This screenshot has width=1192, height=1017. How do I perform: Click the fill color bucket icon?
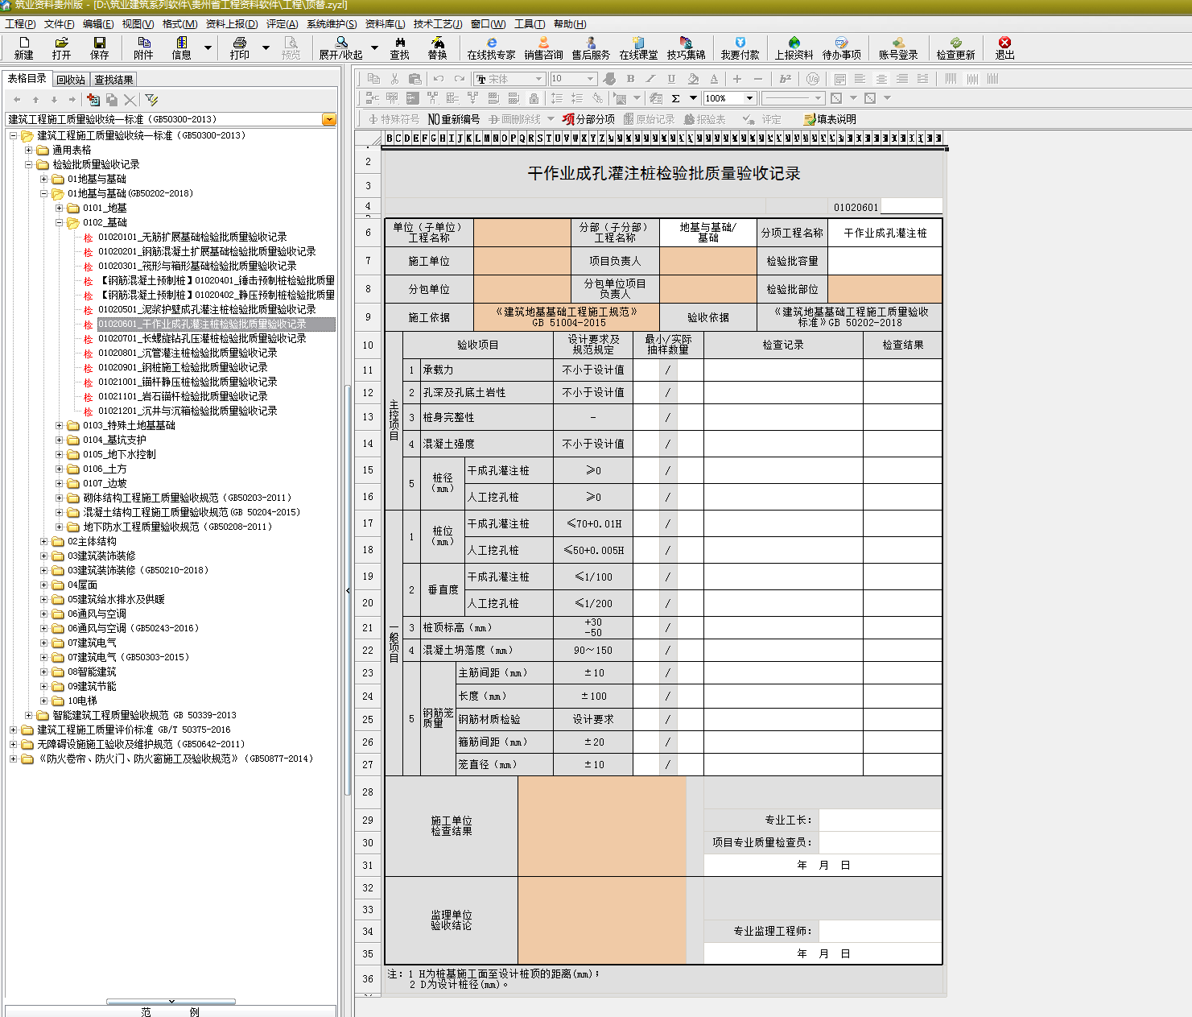coord(693,79)
